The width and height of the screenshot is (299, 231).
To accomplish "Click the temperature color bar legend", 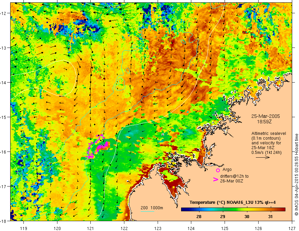I will point(233,210).
